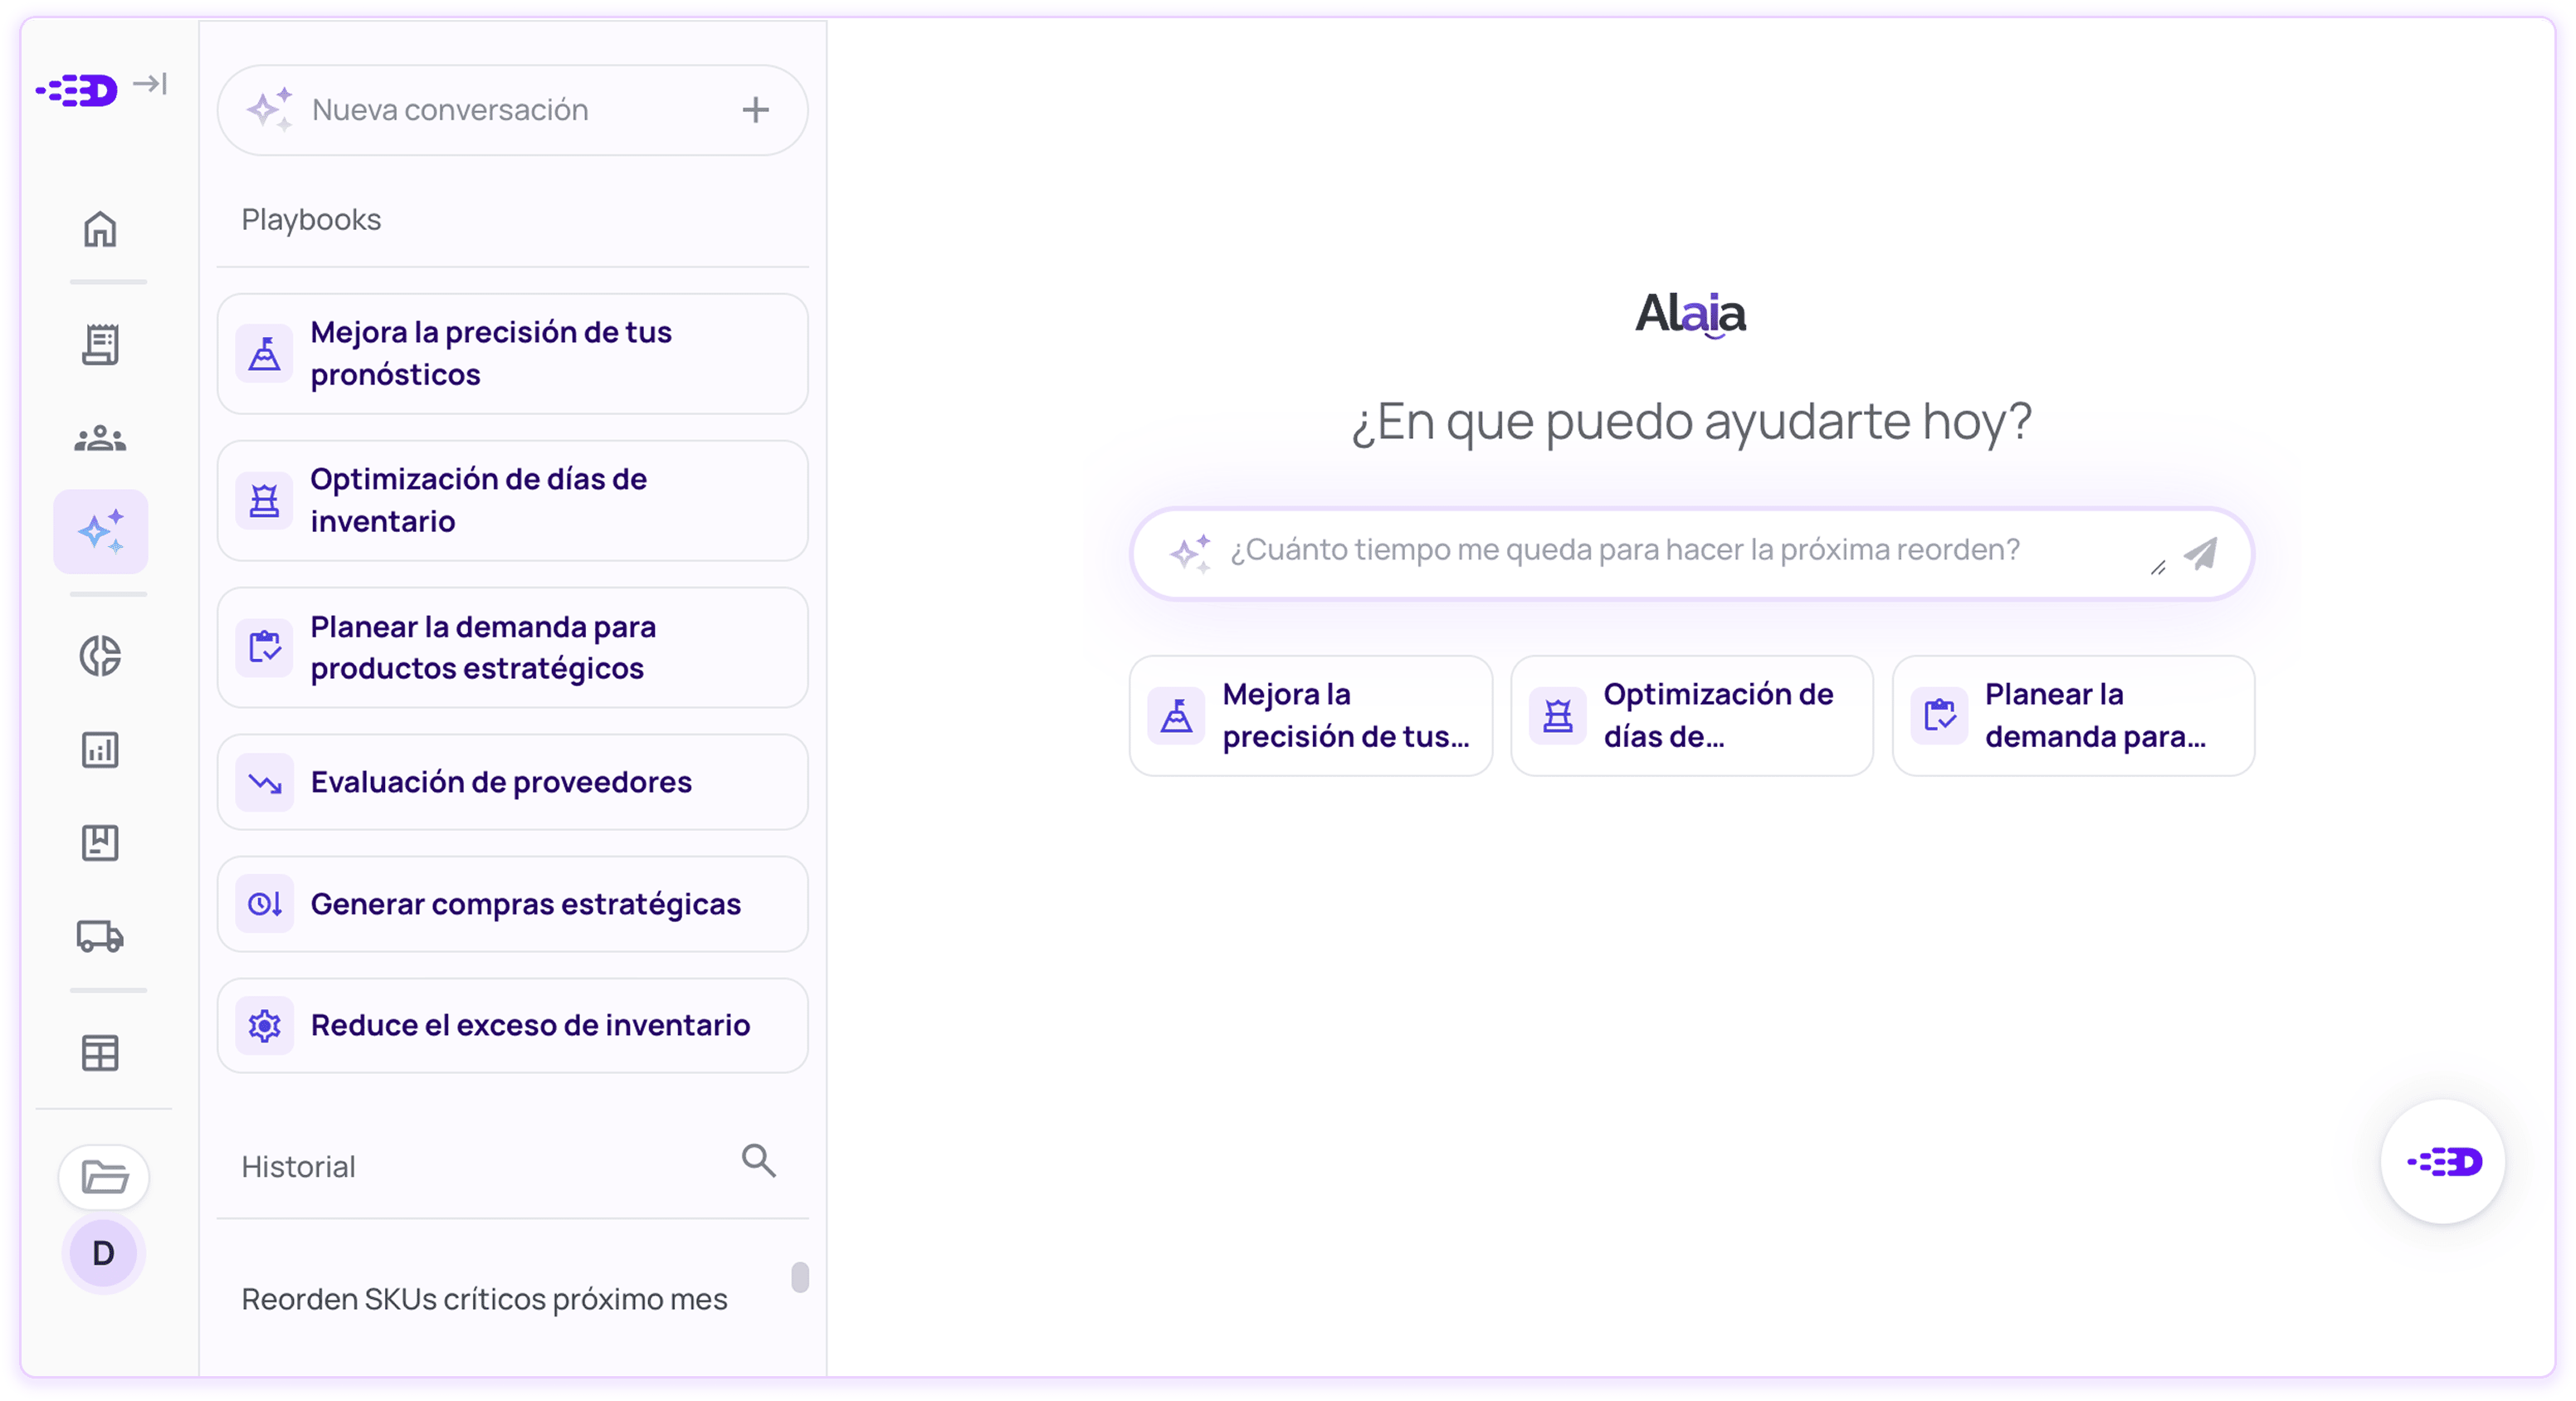Open playbook Planear la demanda para productos estratégicos

tap(512, 648)
